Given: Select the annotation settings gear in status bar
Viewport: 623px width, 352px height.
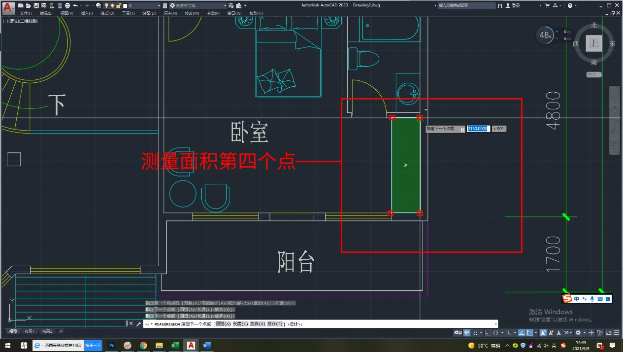Looking at the screenshot, I should tap(579, 331).
